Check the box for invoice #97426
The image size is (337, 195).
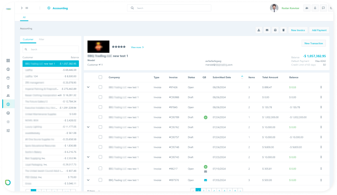pyautogui.click(x=100, y=87)
